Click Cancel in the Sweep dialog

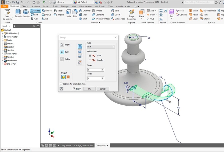pos(103,89)
